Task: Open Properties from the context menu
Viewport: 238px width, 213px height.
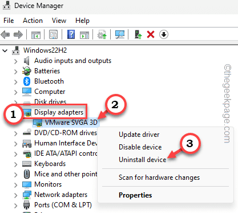Action: click(135, 195)
